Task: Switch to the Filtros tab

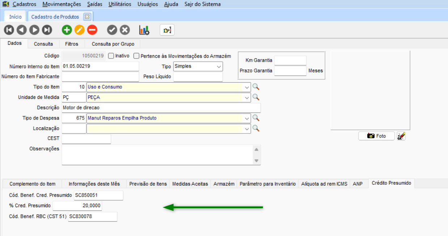Action: click(x=72, y=44)
